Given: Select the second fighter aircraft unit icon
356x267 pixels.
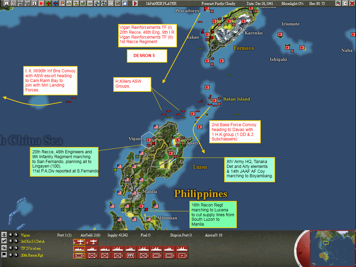Looking at the screenshot, I should point(92,242).
